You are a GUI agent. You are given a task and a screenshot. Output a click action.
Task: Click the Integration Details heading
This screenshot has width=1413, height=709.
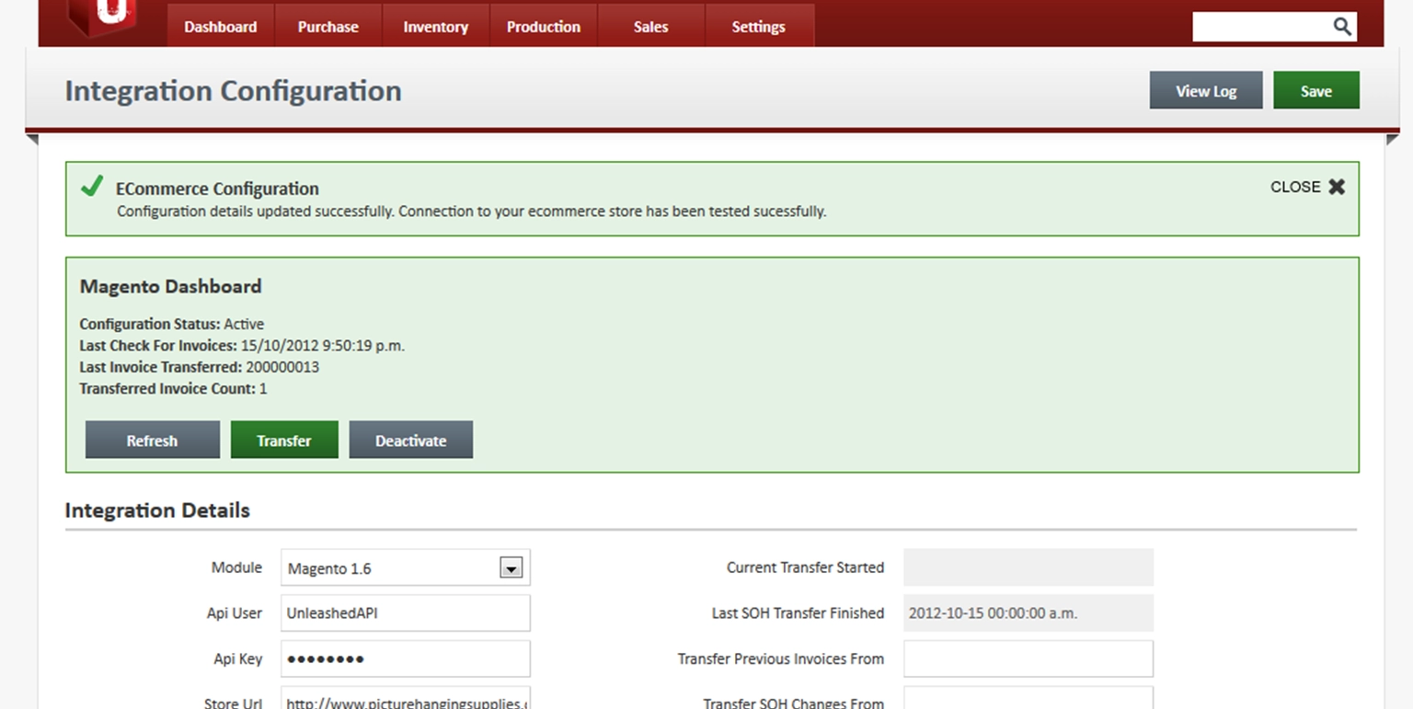[x=157, y=510]
